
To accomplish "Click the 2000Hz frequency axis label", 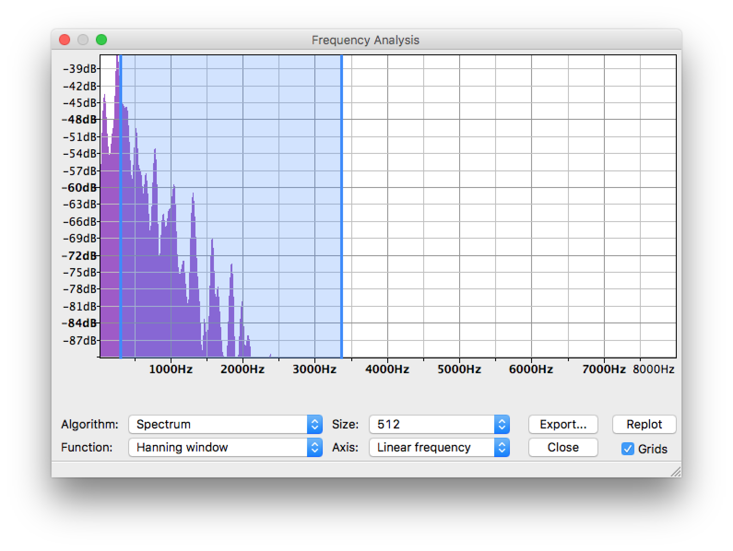I will pyautogui.click(x=242, y=369).
